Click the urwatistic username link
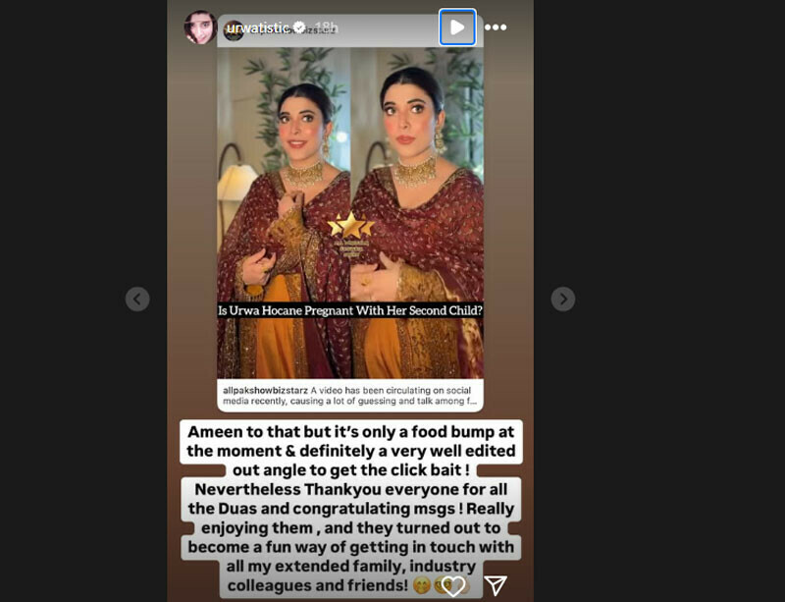Screen dimensions: 785x602 click(257, 27)
